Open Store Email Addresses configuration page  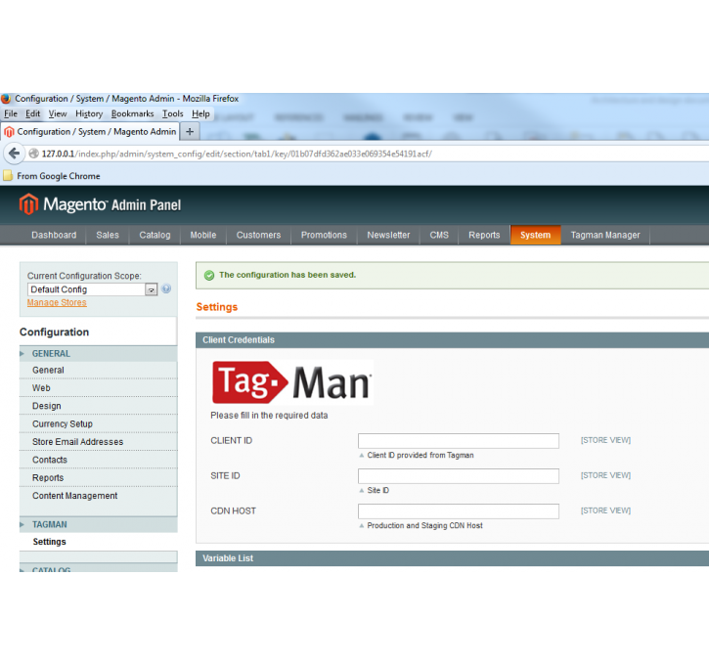98,442
